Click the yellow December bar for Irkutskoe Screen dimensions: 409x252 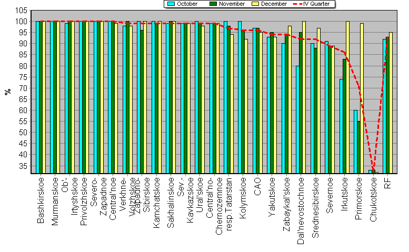click(x=347, y=97)
